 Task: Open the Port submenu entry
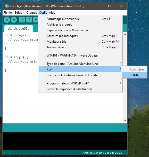[x=80, y=69]
